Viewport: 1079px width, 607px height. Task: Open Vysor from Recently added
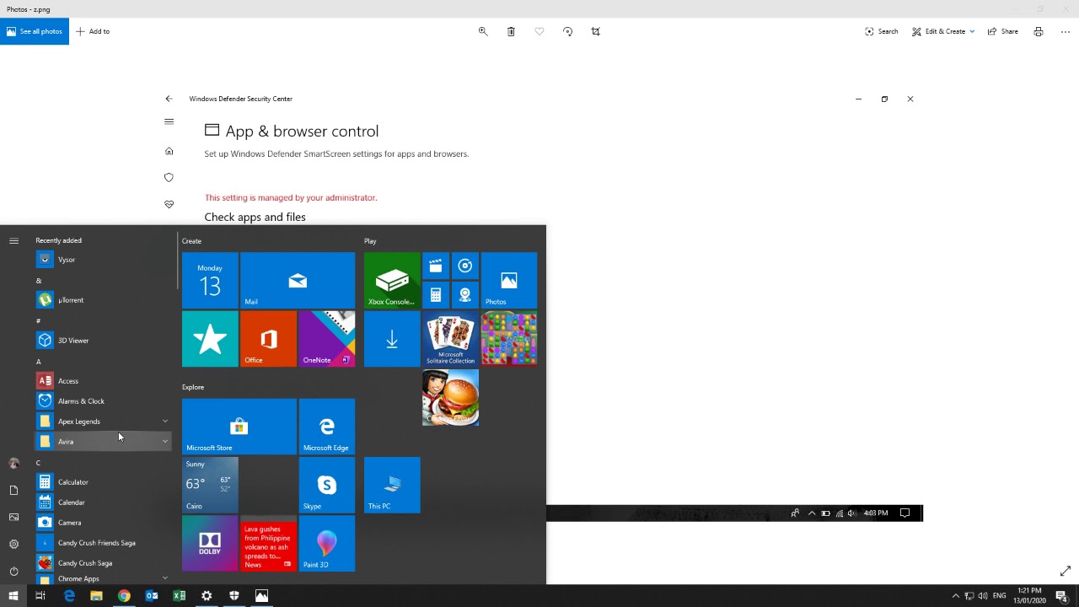[102, 260]
